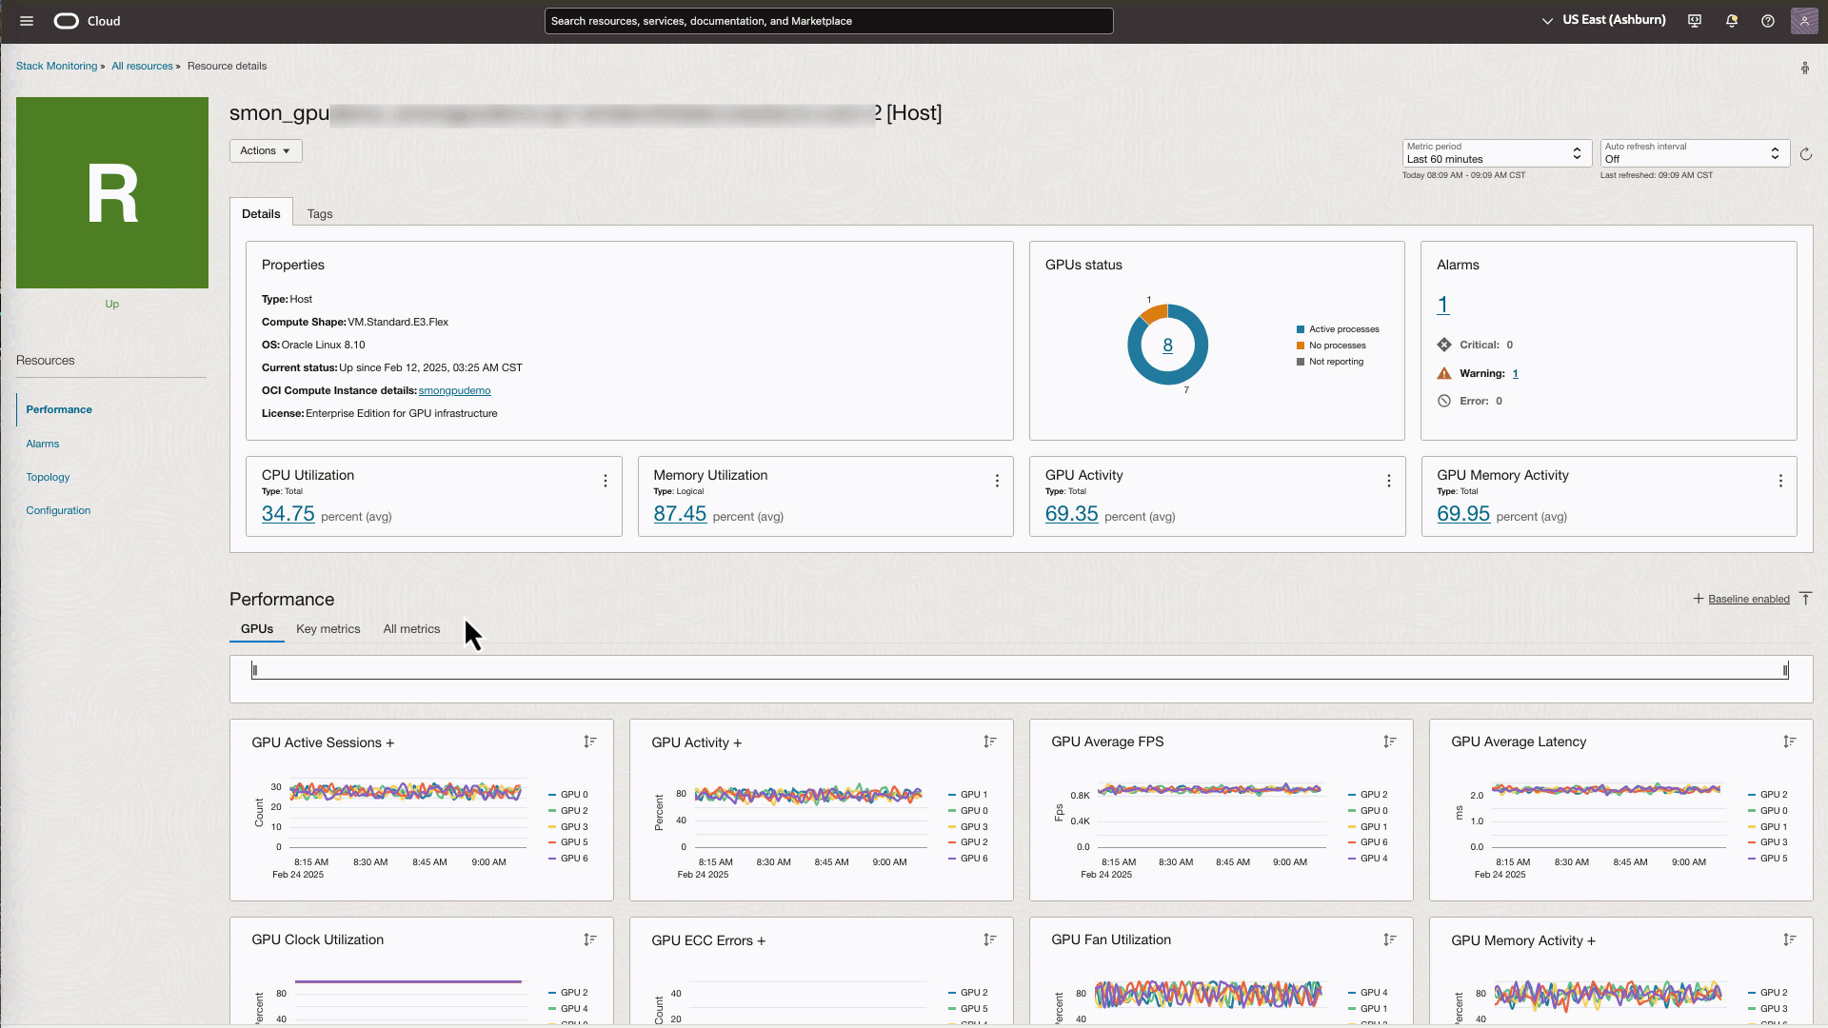
Task: Open the help menu icon
Action: tap(1768, 21)
